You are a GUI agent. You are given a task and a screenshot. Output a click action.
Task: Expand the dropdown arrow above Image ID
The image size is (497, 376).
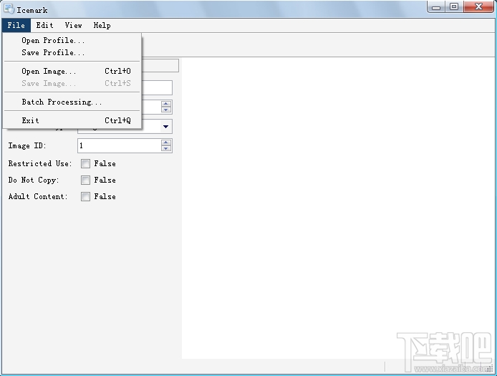165,127
